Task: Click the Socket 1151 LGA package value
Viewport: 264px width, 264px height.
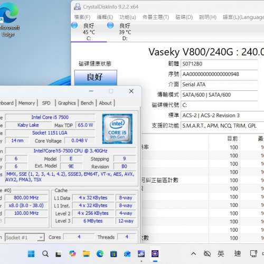Action: click(x=50, y=133)
